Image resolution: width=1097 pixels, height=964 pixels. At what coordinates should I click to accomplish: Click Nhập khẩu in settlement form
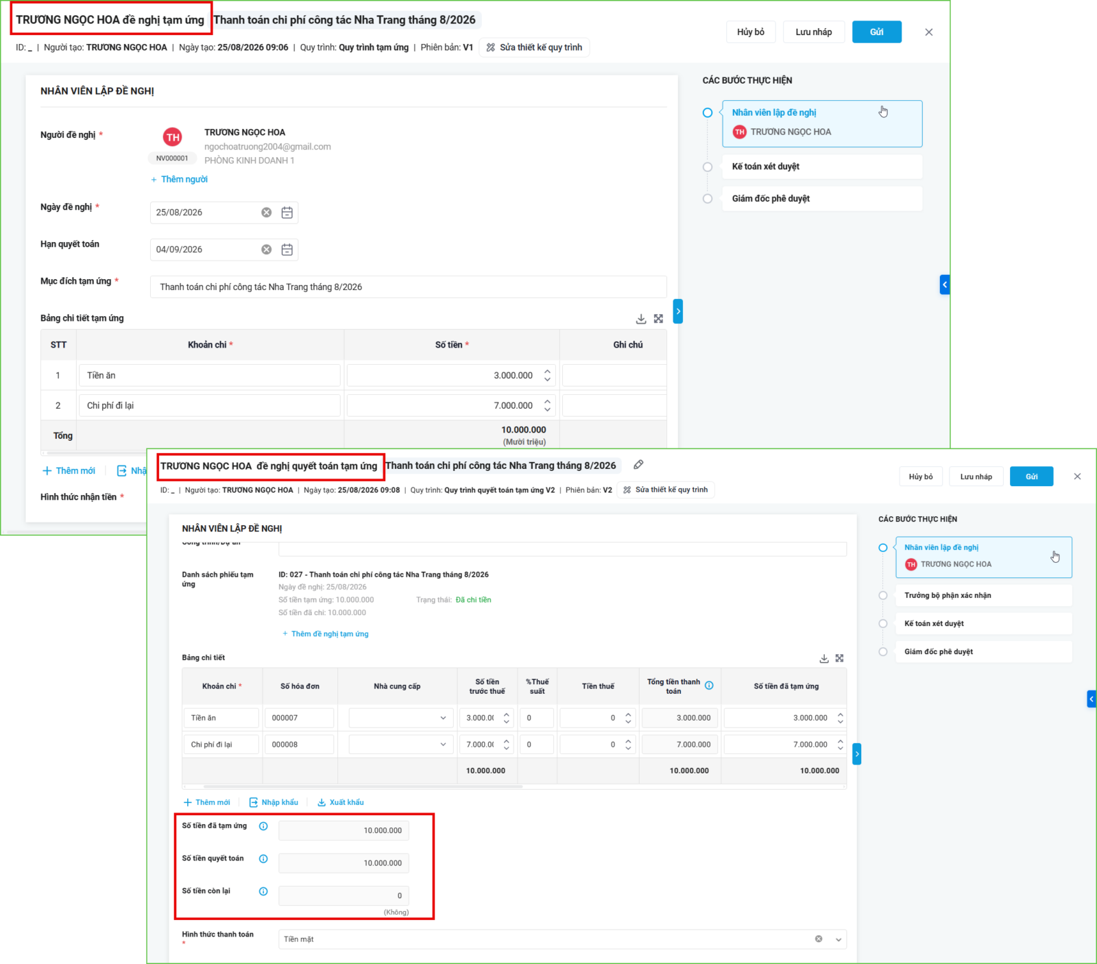click(x=274, y=802)
